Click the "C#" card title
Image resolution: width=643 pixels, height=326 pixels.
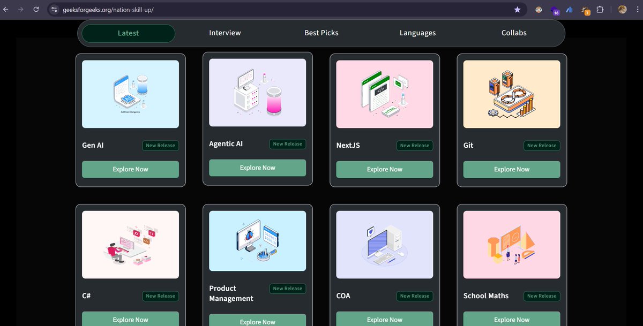(x=87, y=295)
